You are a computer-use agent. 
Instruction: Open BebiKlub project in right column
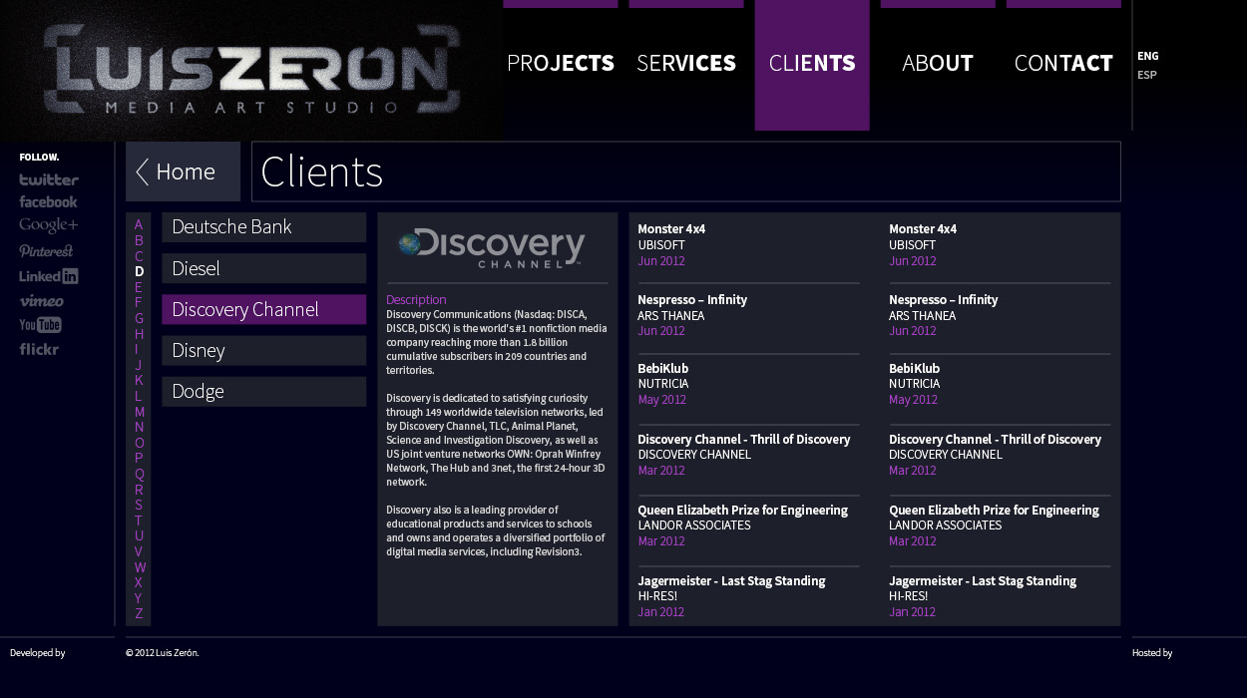point(915,369)
